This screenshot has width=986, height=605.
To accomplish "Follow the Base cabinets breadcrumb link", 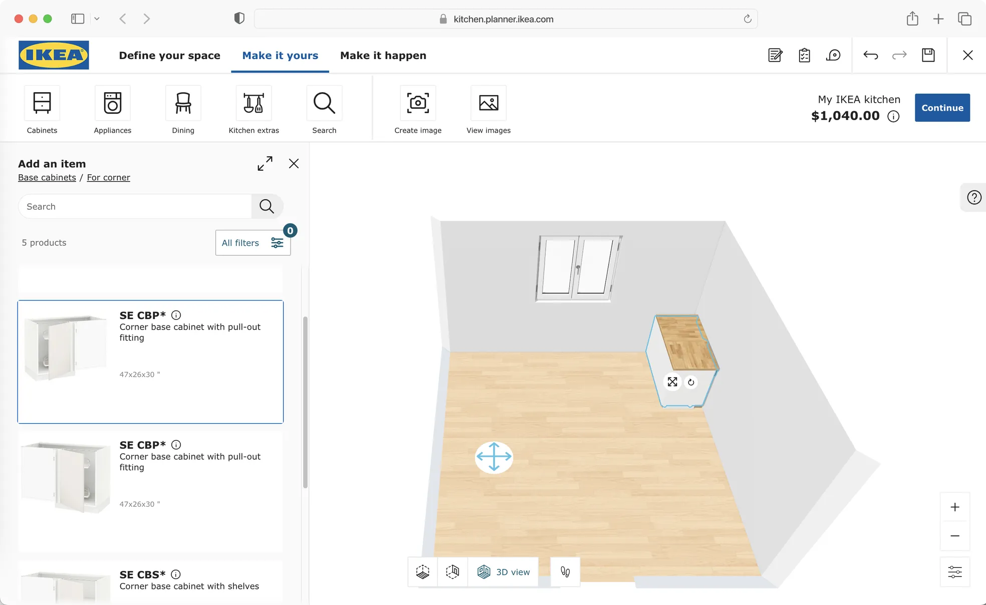I will pos(47,178).
